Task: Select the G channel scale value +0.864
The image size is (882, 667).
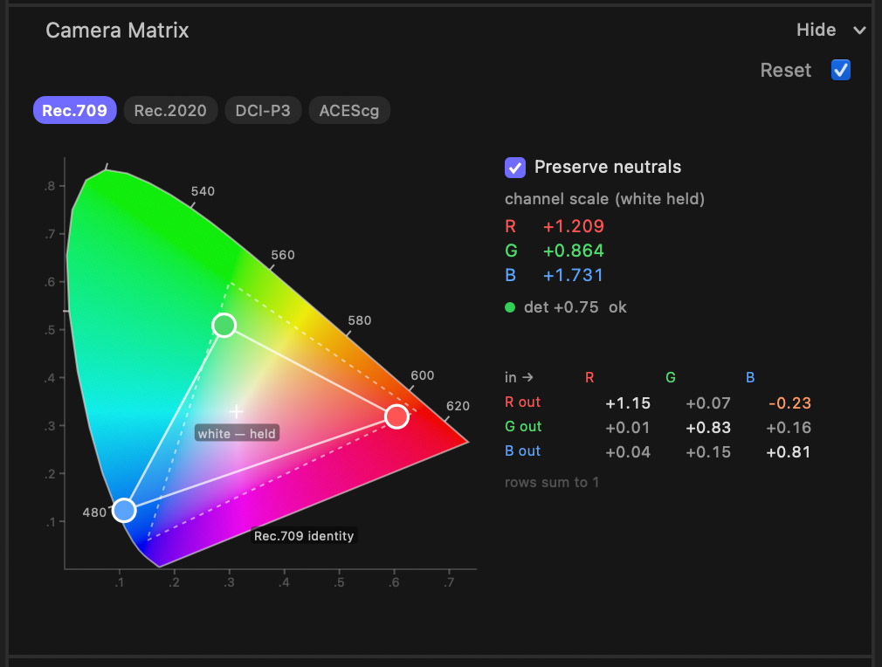Action: (x=573, y=251)
